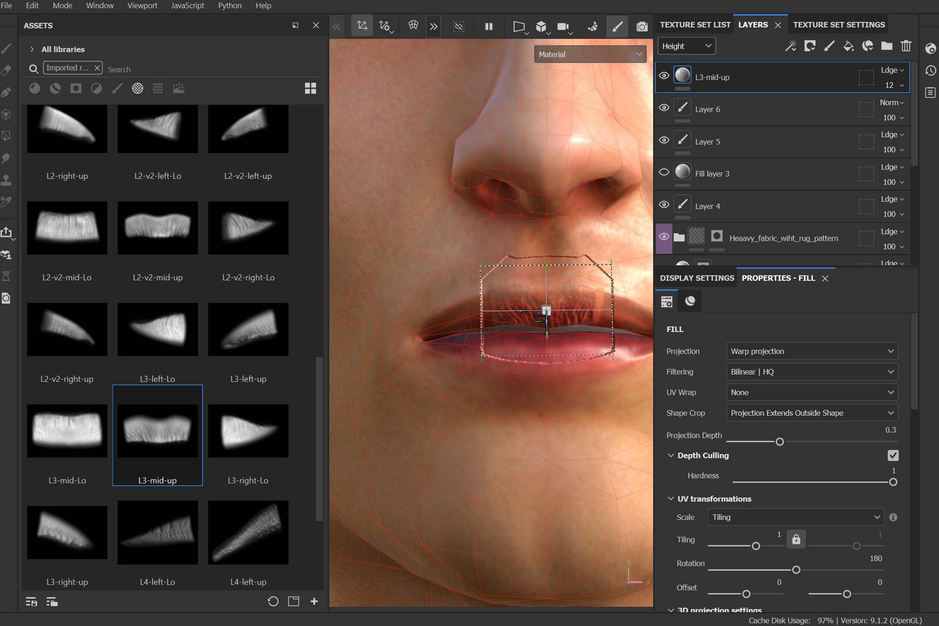Image resolution: width=939 pixels, height=626 pixels.
Task: Open the smart materials wand icon above layers
Action: click(x=791, y=46)
